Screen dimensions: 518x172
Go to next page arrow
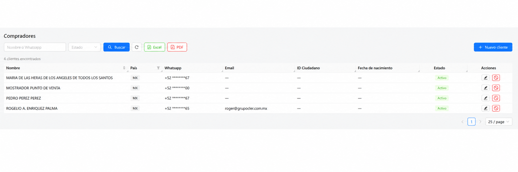(x=480, y=122)
